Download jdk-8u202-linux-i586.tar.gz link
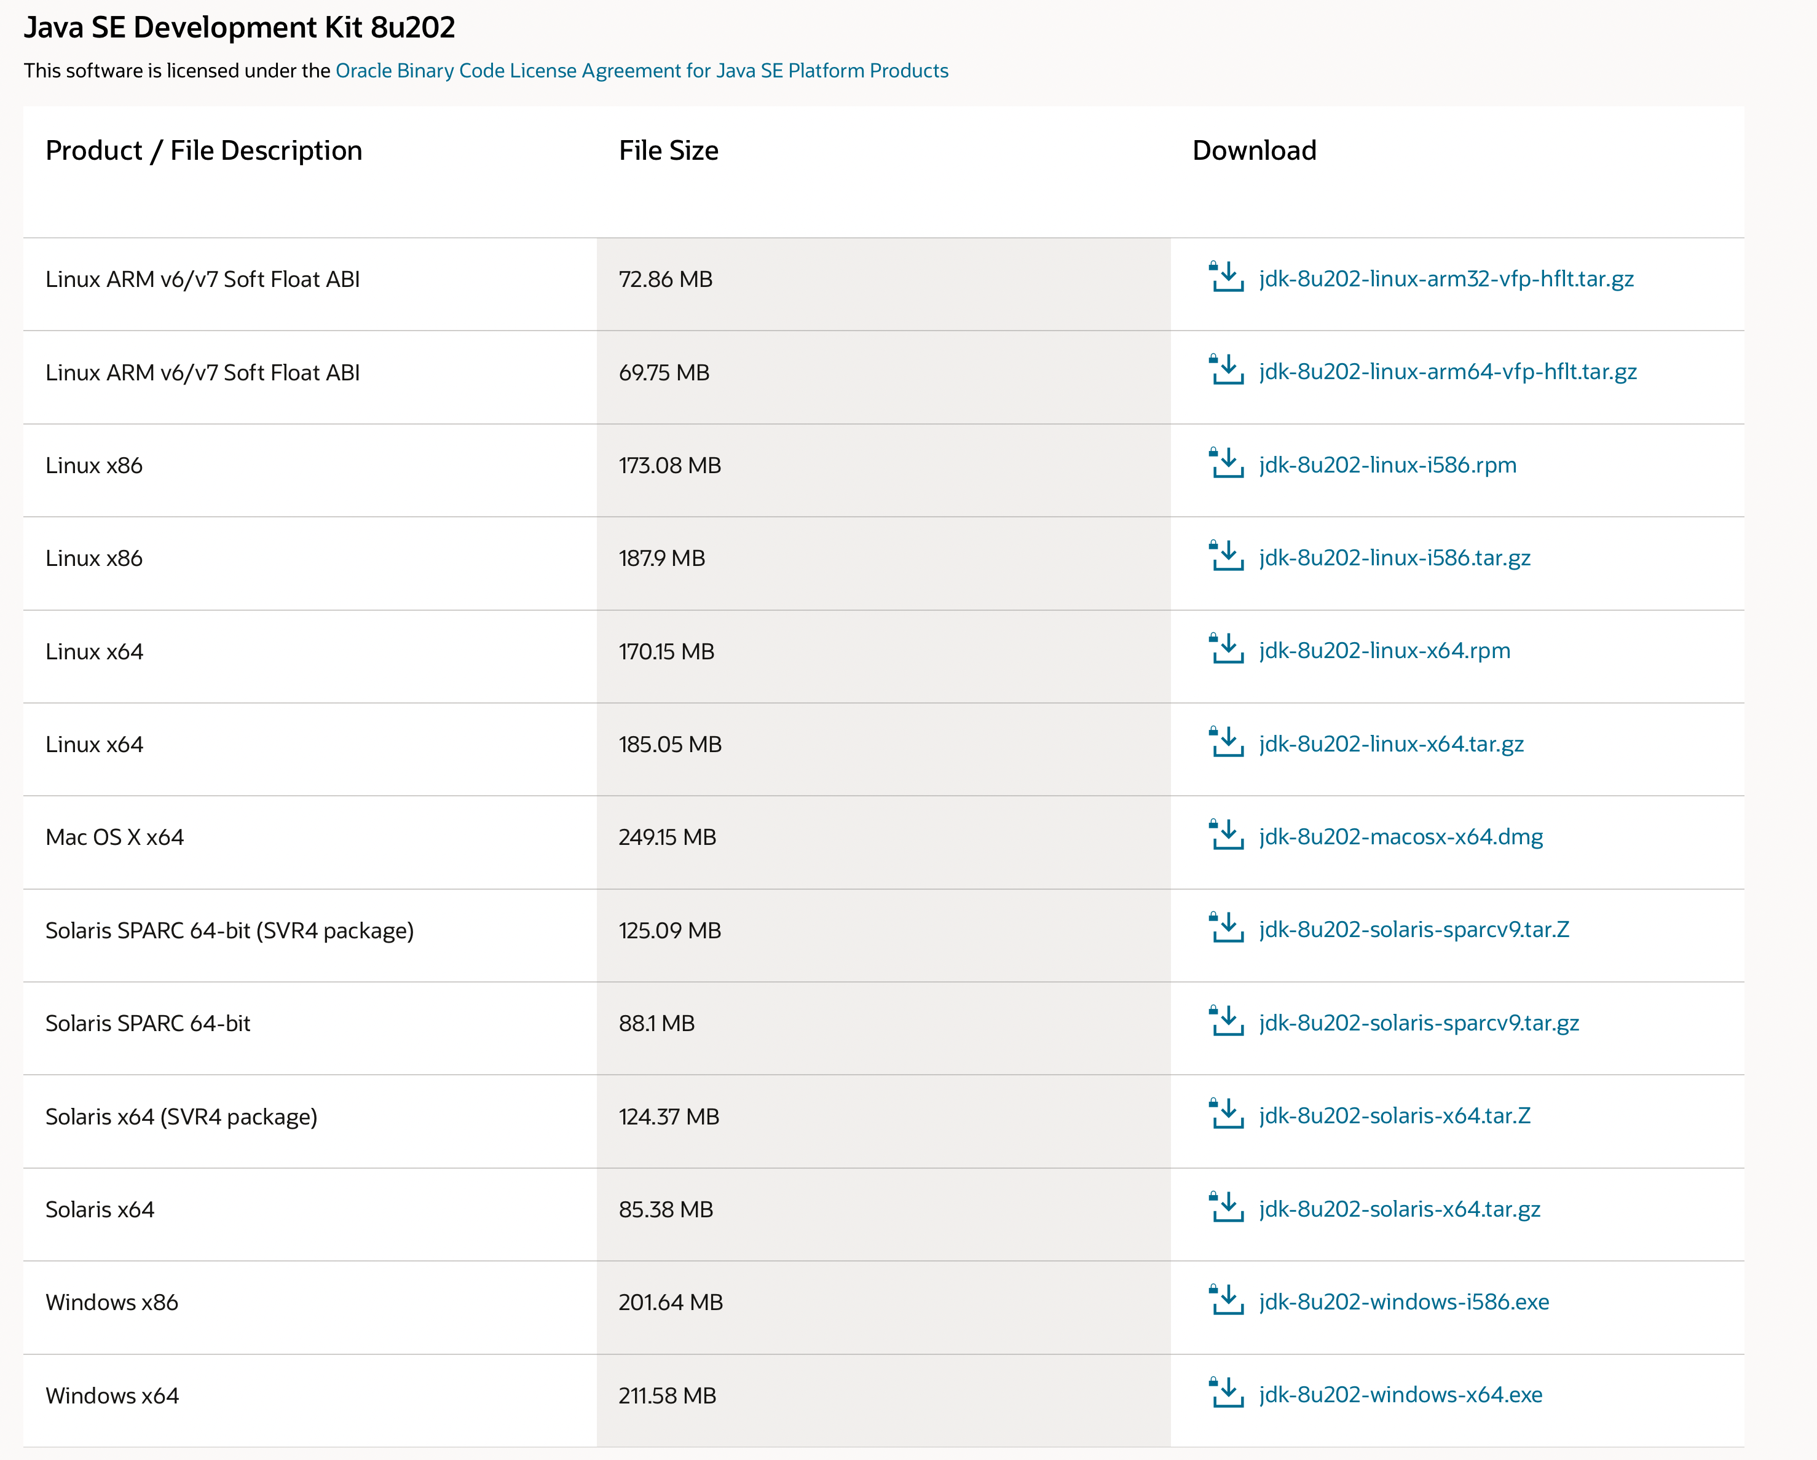This screenshot has height=1460, width=1817. pos(1395,558)
